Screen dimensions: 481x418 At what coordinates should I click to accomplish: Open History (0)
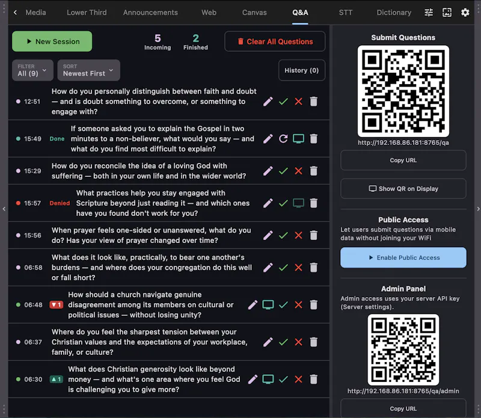point(302,70)
